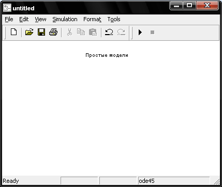Open the Edit menu
Viewport: 222px width, 187px height.
[24, 19]
